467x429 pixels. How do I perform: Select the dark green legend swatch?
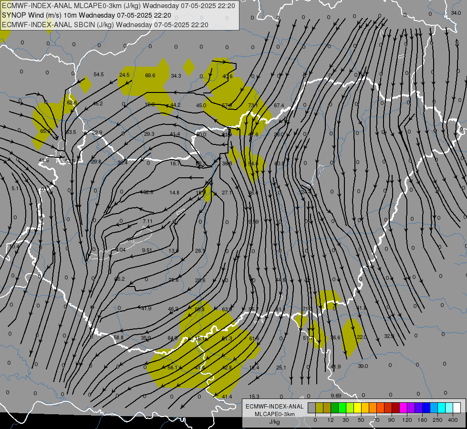(x=335, y=408)
